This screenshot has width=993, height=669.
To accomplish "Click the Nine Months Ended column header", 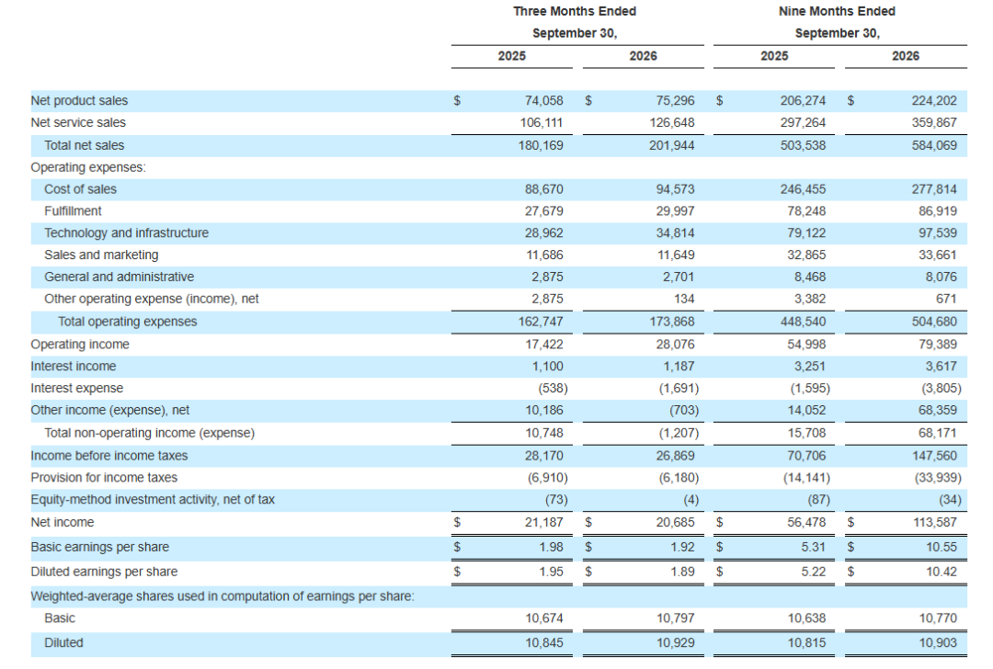I will pos(837,11).
